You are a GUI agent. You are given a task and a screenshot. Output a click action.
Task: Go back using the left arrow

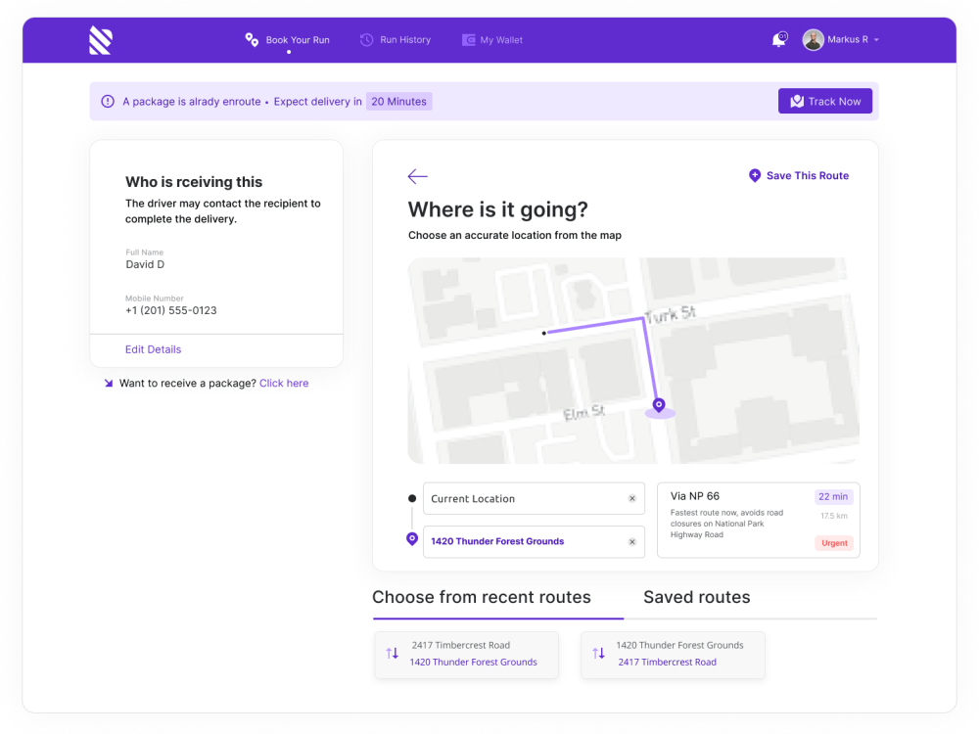click(x=417, y=176)
